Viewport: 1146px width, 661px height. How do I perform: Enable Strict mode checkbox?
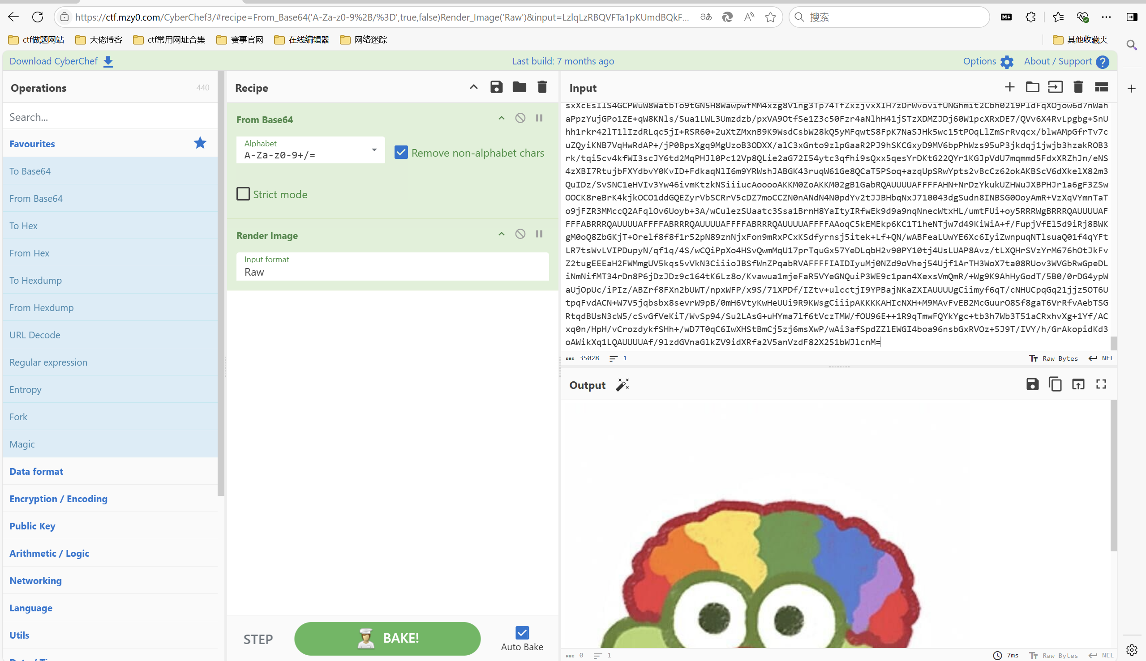243,194
